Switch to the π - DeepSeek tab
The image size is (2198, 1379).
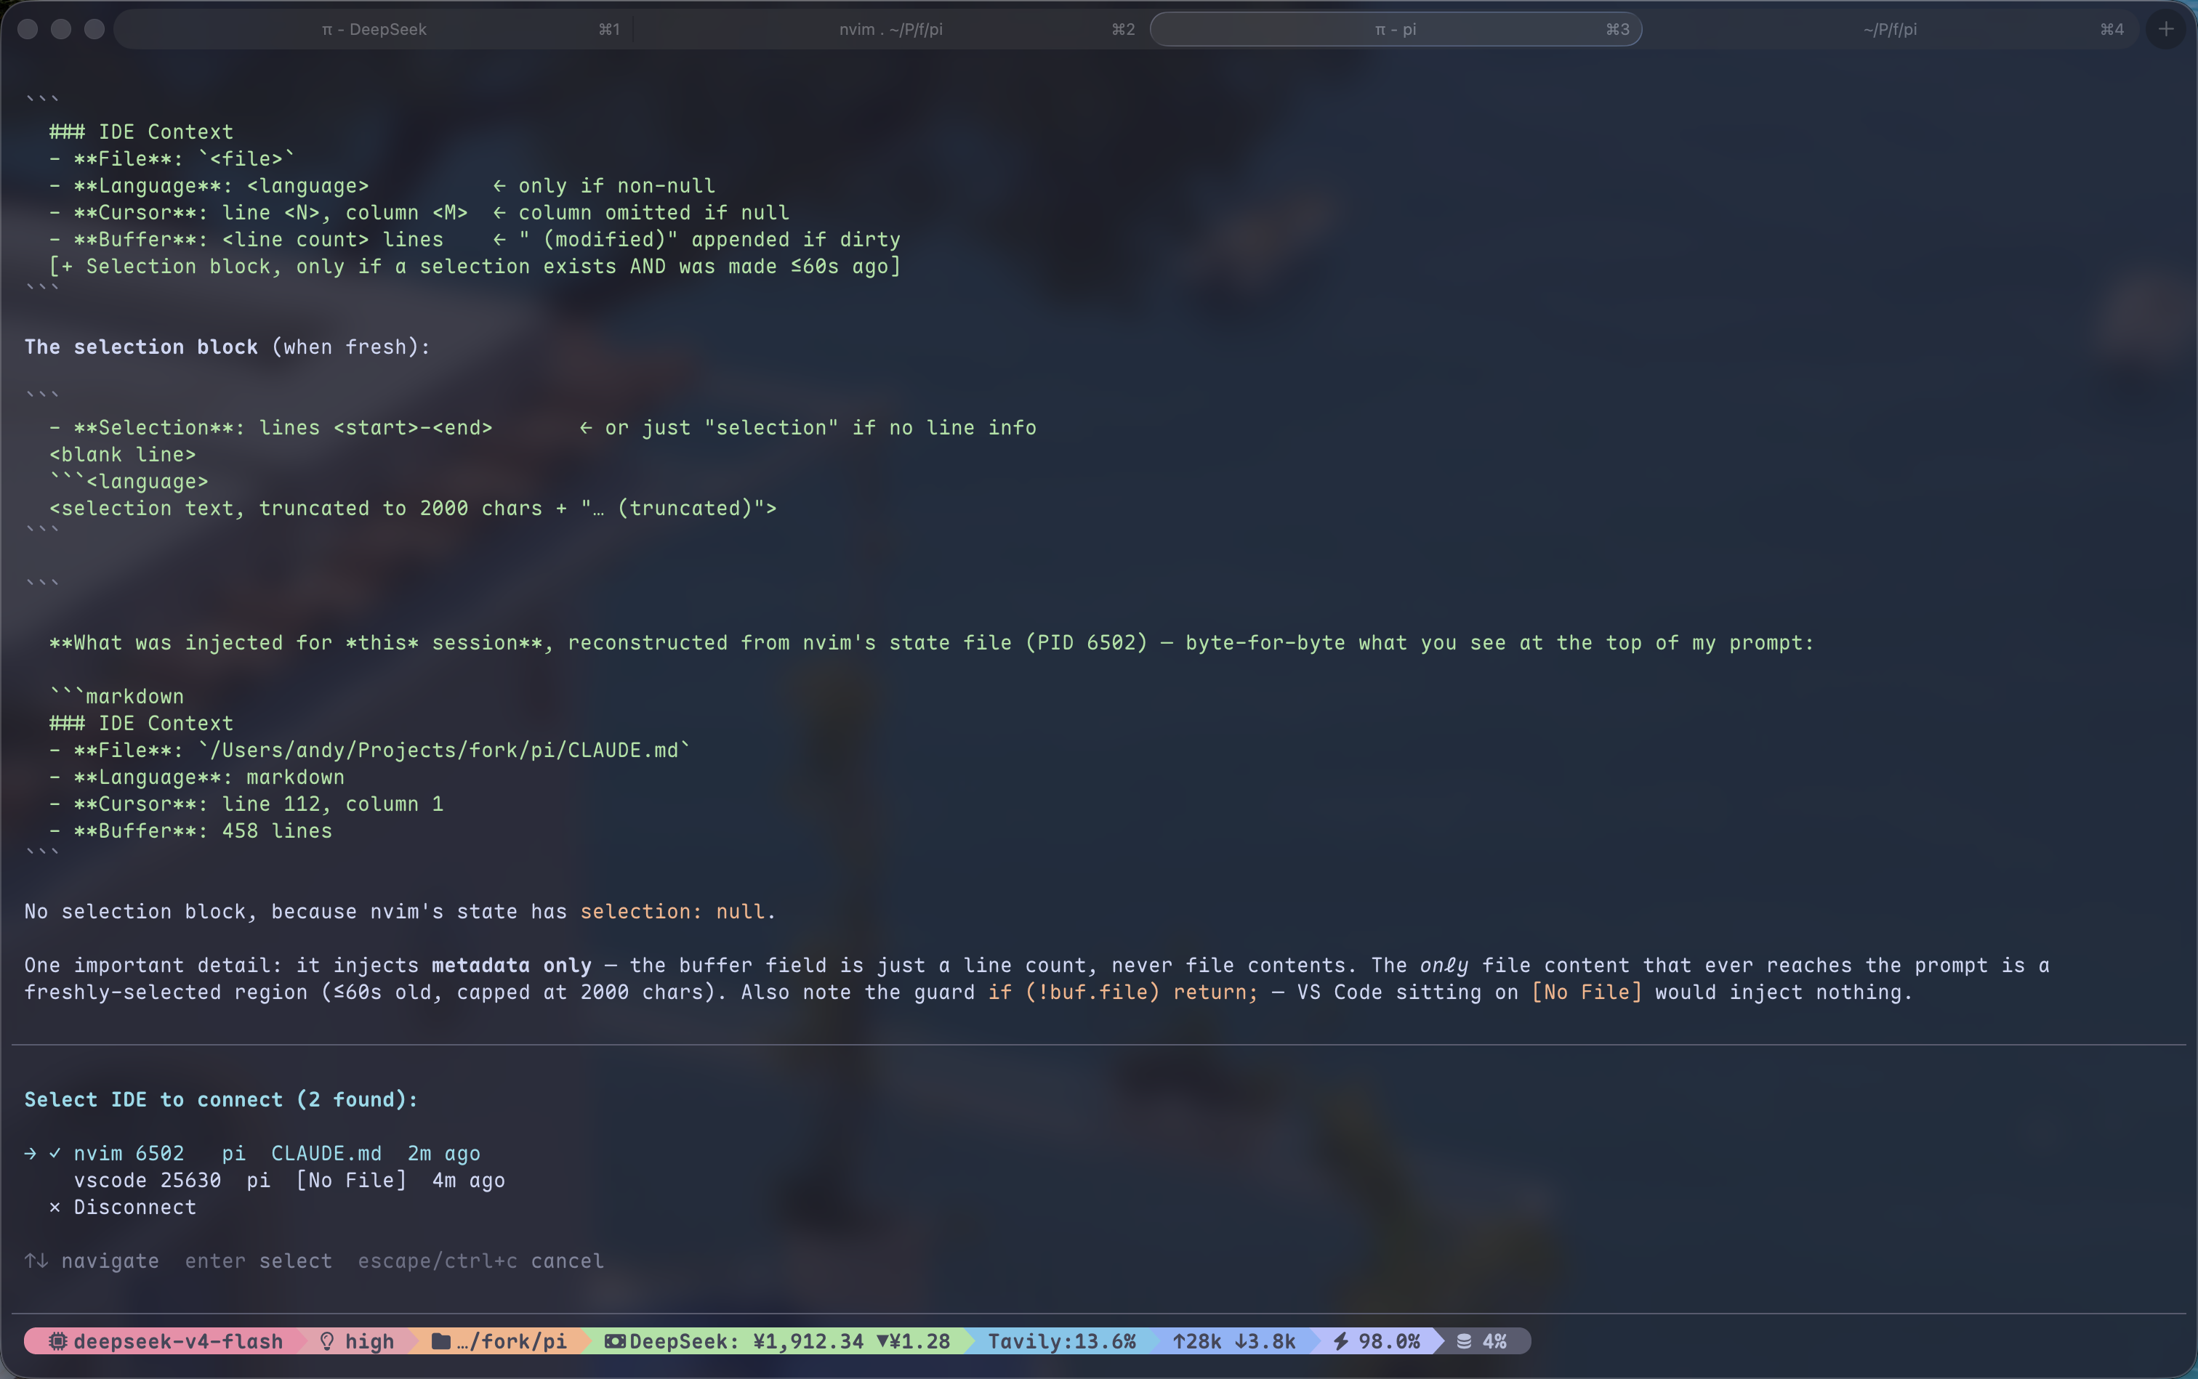[x=374, y=29]
